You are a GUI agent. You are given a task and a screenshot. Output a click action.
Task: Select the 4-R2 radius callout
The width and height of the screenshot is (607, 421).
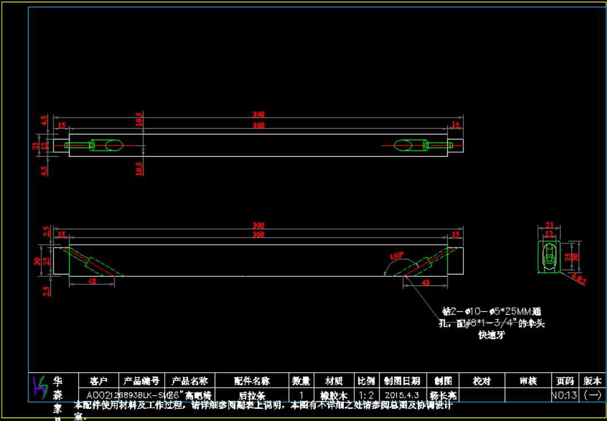click(x=578, y=280)
